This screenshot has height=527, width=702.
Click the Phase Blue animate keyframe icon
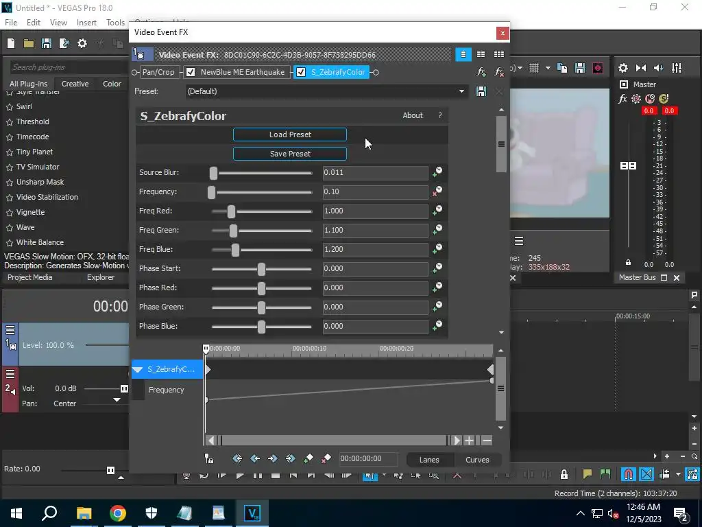pos(437,326)
